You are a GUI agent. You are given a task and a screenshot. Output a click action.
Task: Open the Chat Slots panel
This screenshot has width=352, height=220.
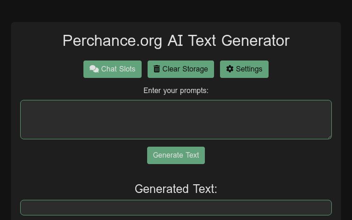pos(112,69)
